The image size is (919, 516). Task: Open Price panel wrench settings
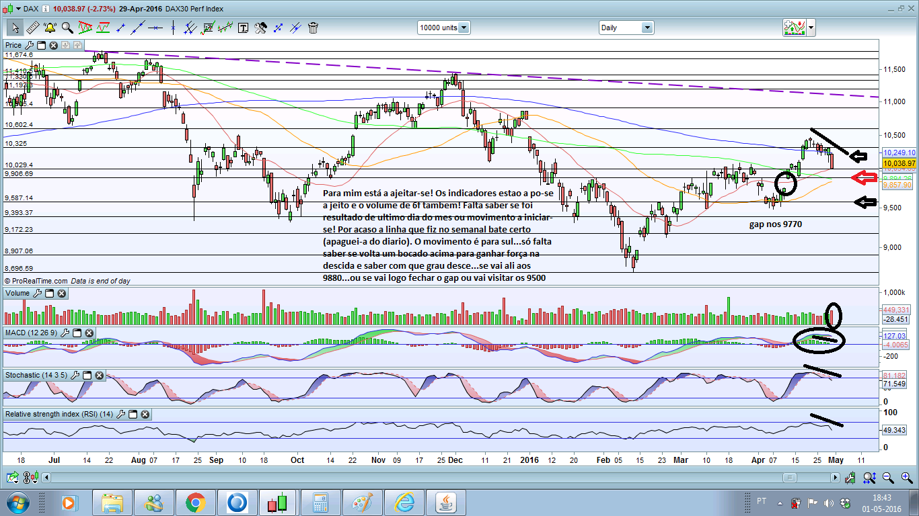[x=29, y=46]
